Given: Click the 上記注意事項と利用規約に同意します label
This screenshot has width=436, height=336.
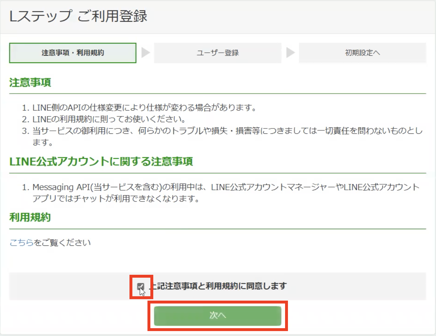Looking at the screenshot, I should tap(218, 286).
